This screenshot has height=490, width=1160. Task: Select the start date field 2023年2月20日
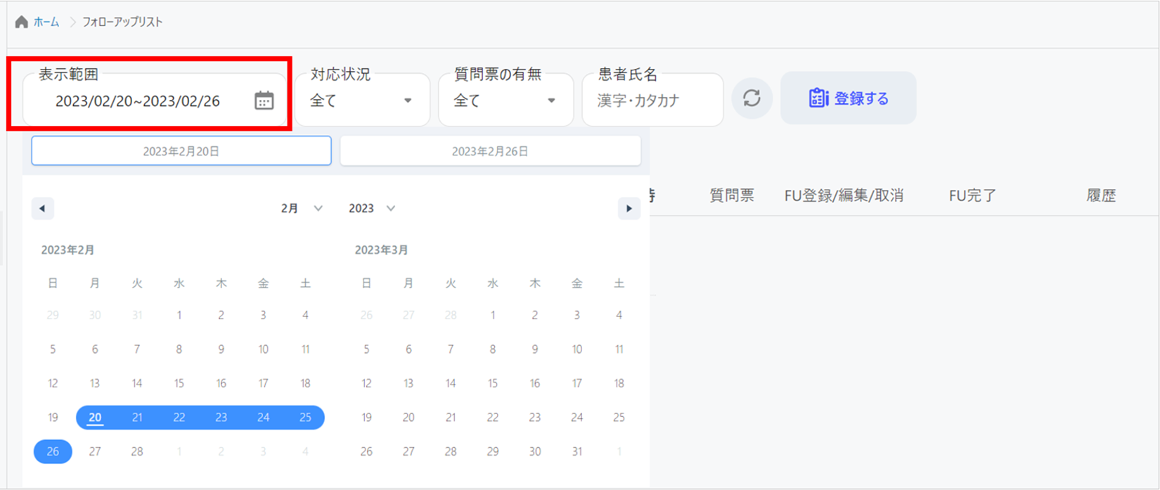click(x=181, y=151)
